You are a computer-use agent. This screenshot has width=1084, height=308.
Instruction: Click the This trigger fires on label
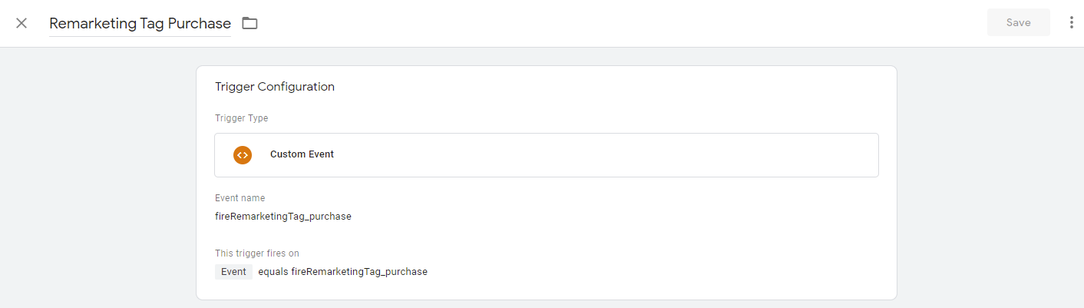click(256, 253)
